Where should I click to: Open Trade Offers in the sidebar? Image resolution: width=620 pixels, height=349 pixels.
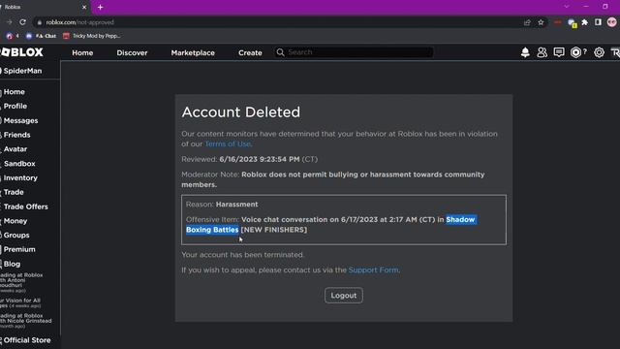tap(26, 206)
